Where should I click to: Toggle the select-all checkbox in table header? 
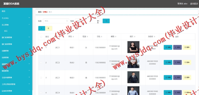click(x=41, y=37)
